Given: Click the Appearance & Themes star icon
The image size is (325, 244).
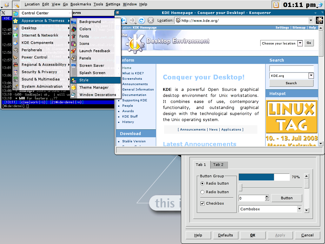Looking at the screenshot, I should click(16, 21).
